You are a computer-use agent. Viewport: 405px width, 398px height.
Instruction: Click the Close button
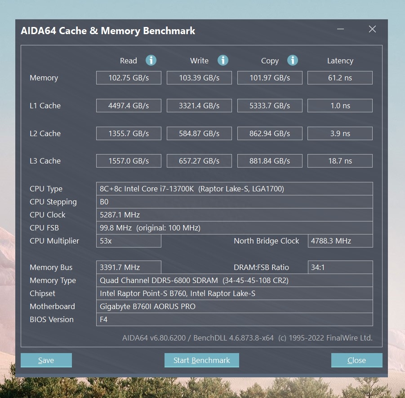(x=357, y=360)
